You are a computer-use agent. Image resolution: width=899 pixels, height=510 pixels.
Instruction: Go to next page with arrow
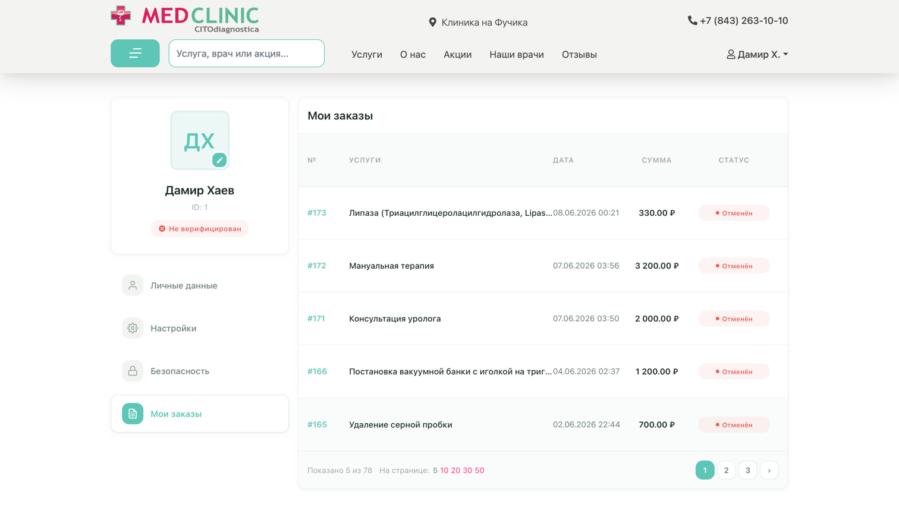(769, 470)
